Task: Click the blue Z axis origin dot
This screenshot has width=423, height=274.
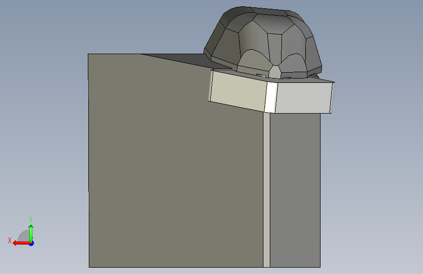Action: pos(32,243)
